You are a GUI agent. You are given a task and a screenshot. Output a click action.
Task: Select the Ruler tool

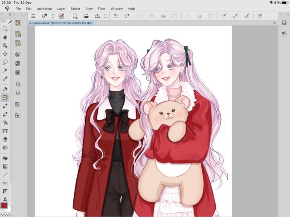point(5,191)
